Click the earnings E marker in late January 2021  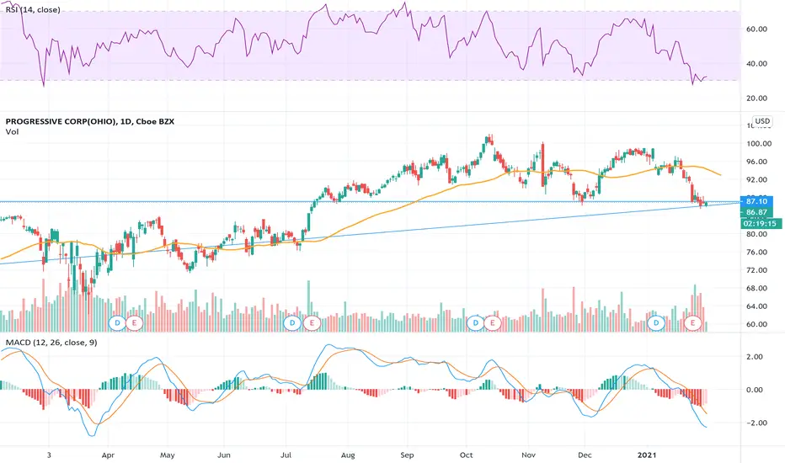pyautogui.click(x=693, y=323)
